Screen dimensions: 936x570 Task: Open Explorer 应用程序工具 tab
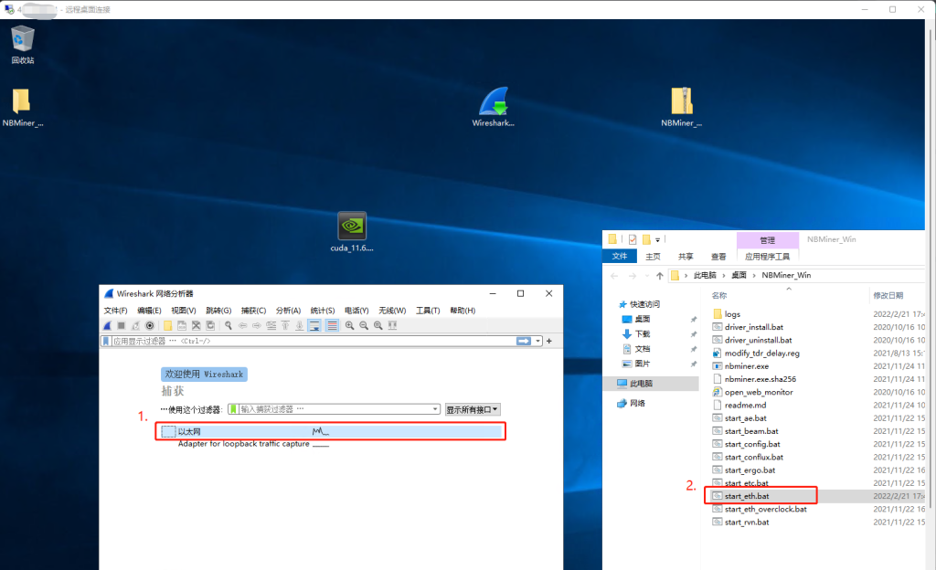[x=768, y=257]
